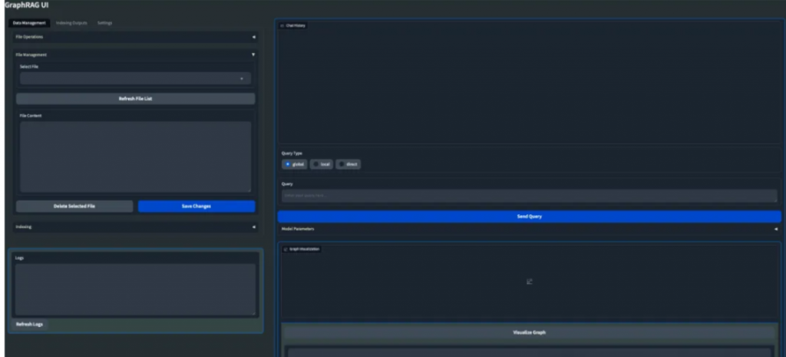Open the Indexing Outputs tab
The image size is (786, 357).
[71, 23]
